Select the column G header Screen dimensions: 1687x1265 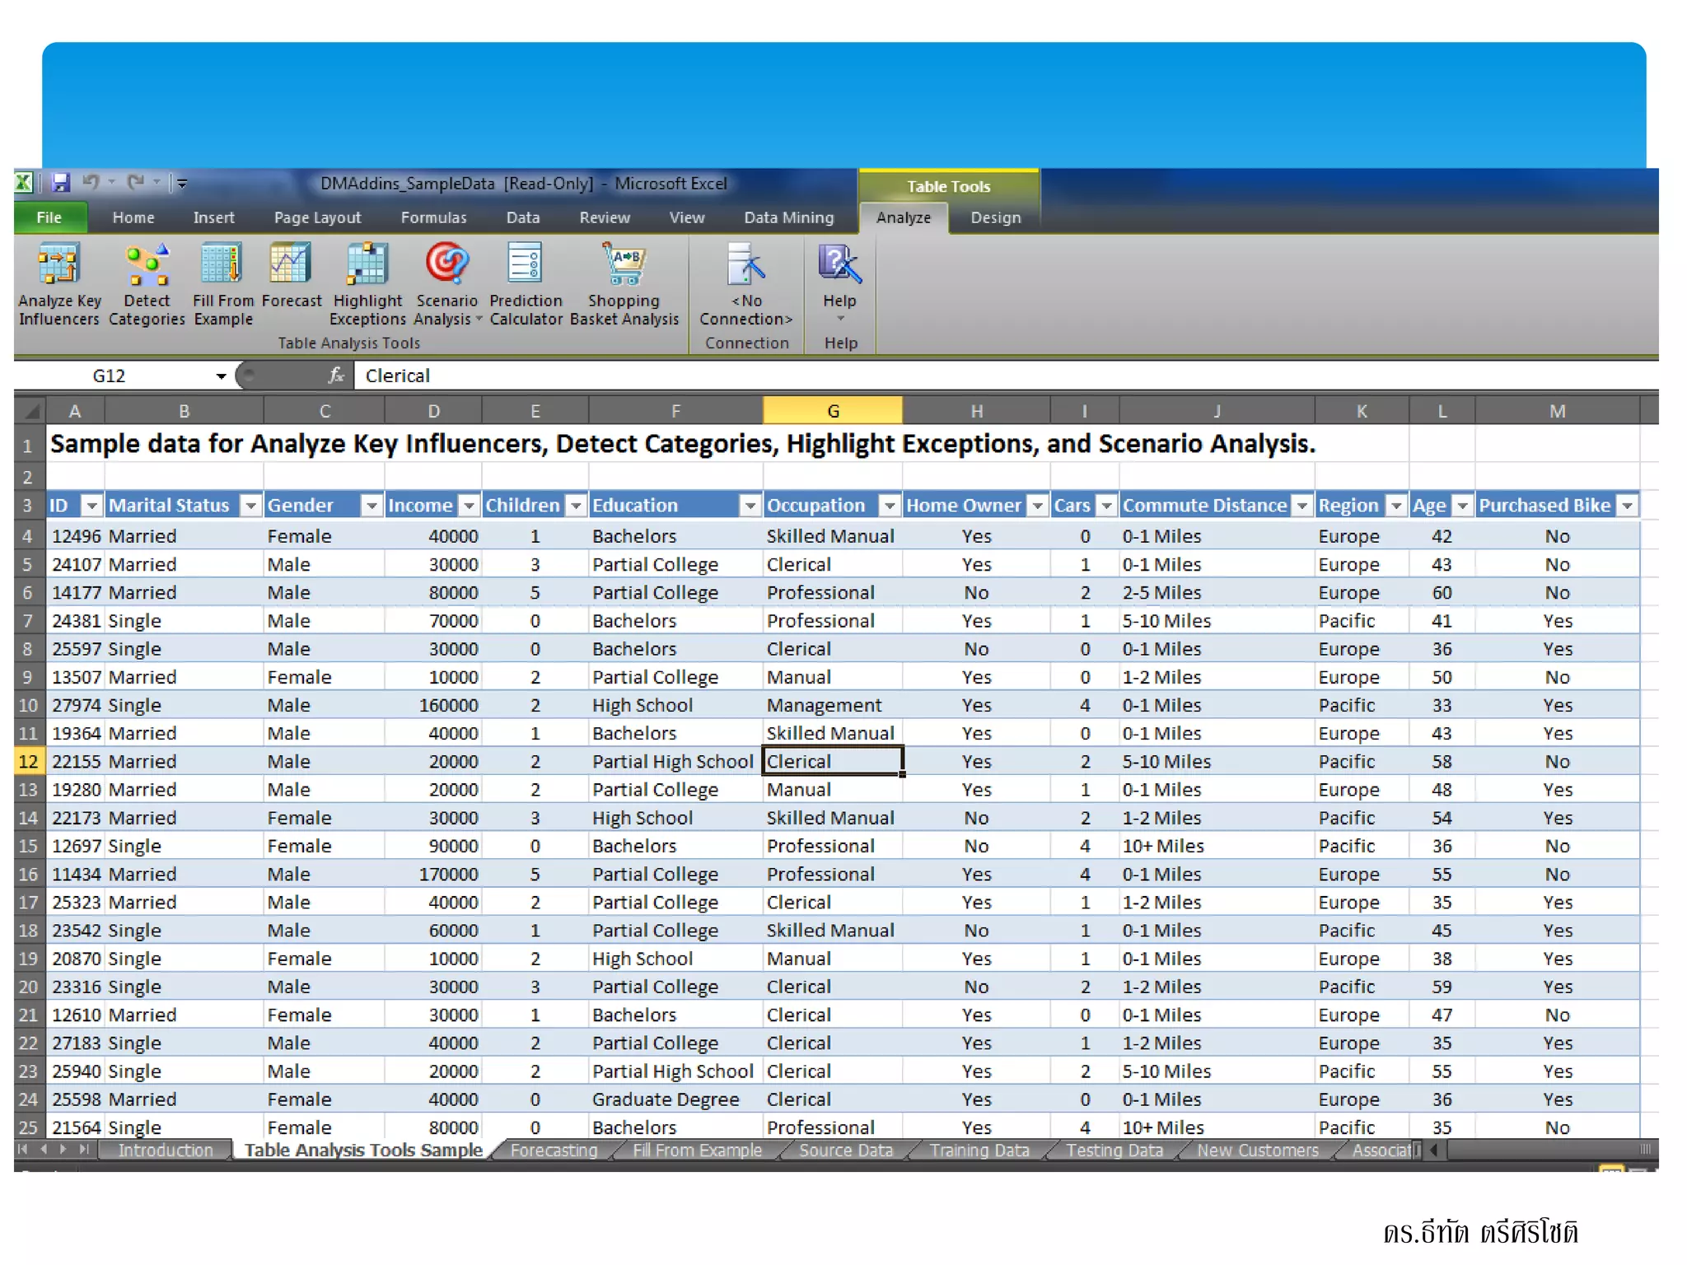[832, 410]
